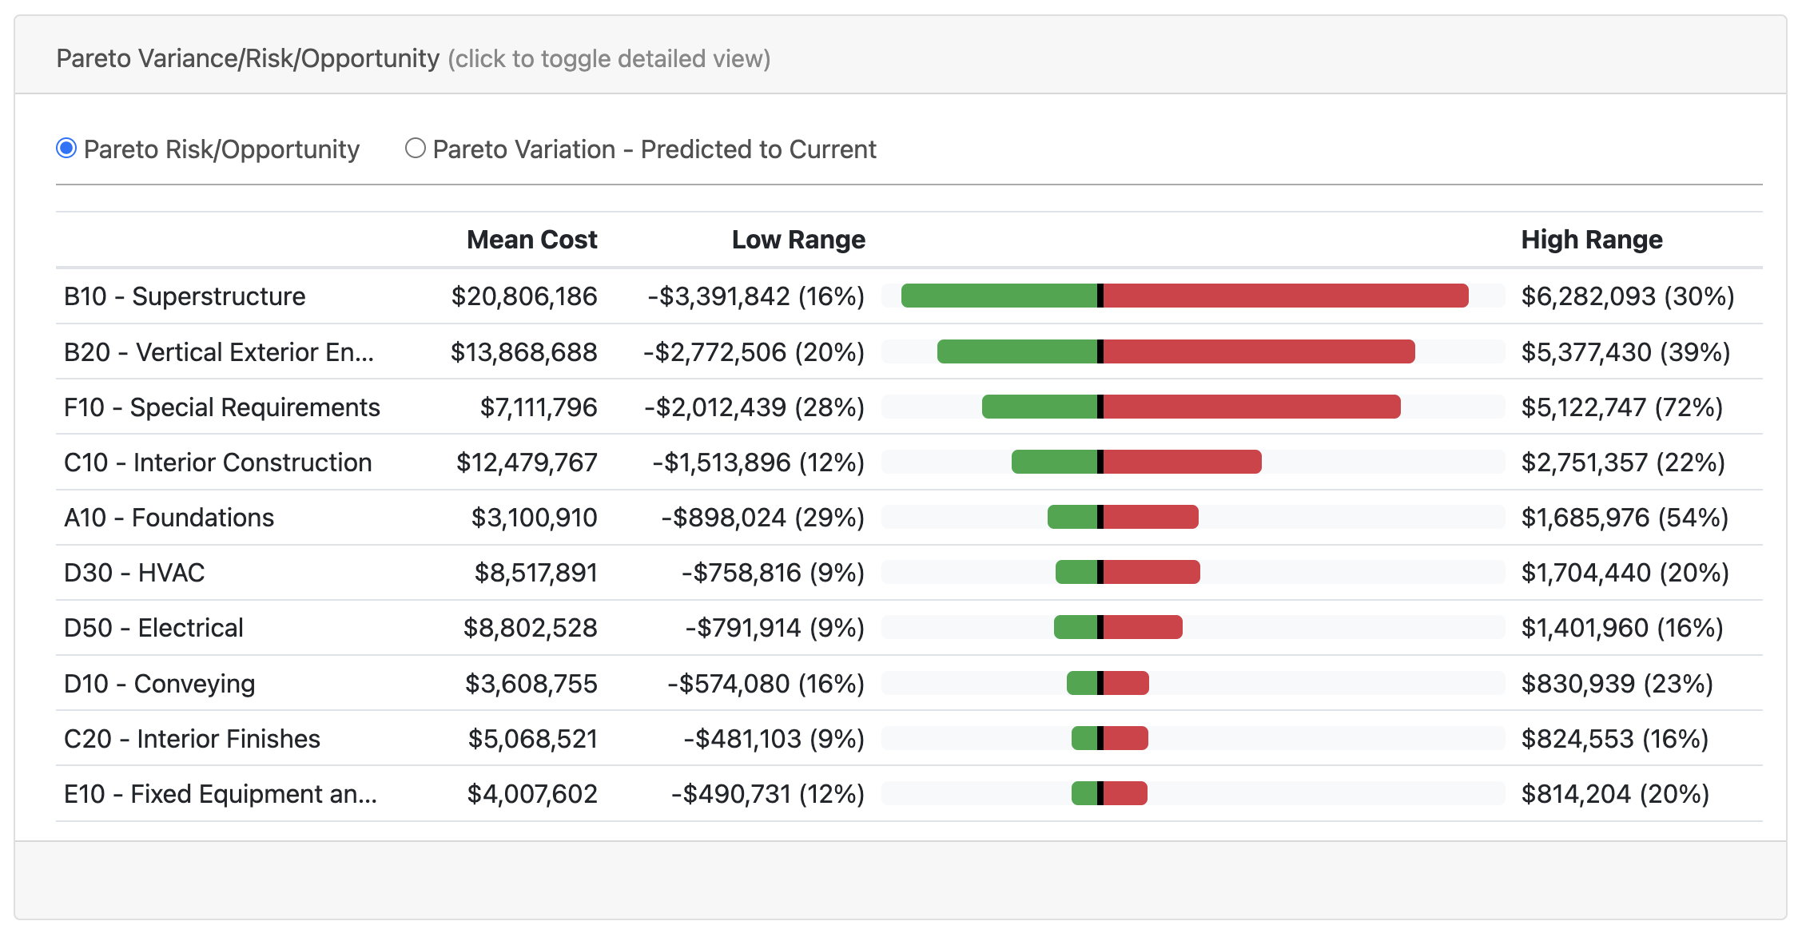Screen dimensions: 1802x933
Task: Toggle detailed view via Pareto Variance/Risk/Opportunity header
Action: pyautogui.click(x=248, y=58)
